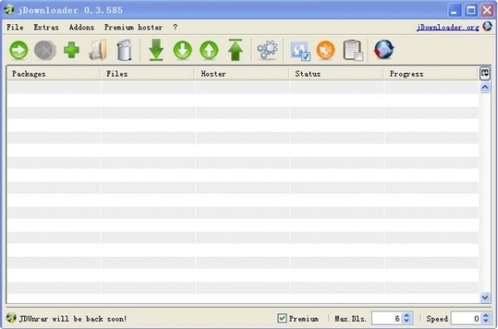Viewport: 498px width, 329px height.
Task: Start downloads with the green play arrow
Action: [19, 50]
